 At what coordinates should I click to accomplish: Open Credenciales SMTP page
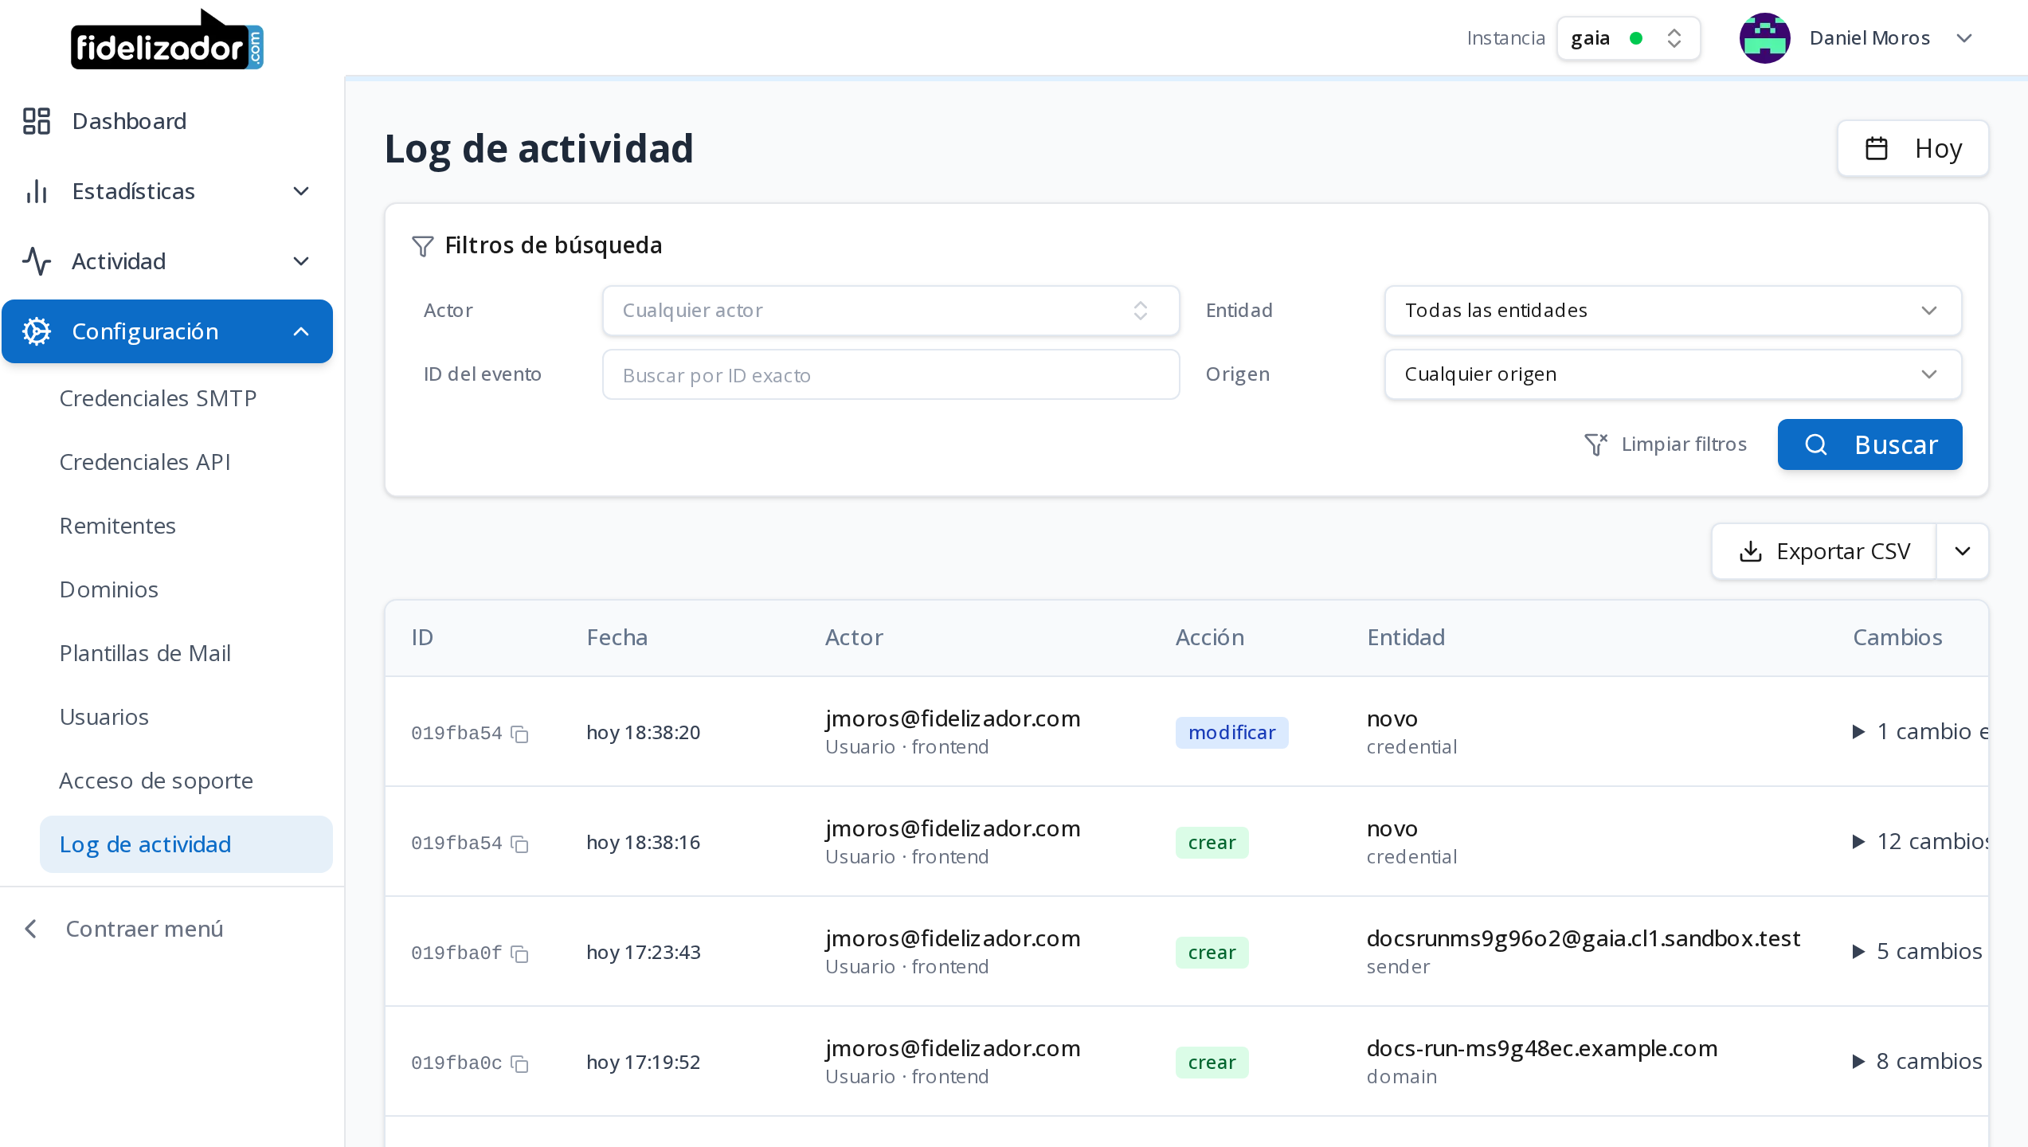[158, 398]
